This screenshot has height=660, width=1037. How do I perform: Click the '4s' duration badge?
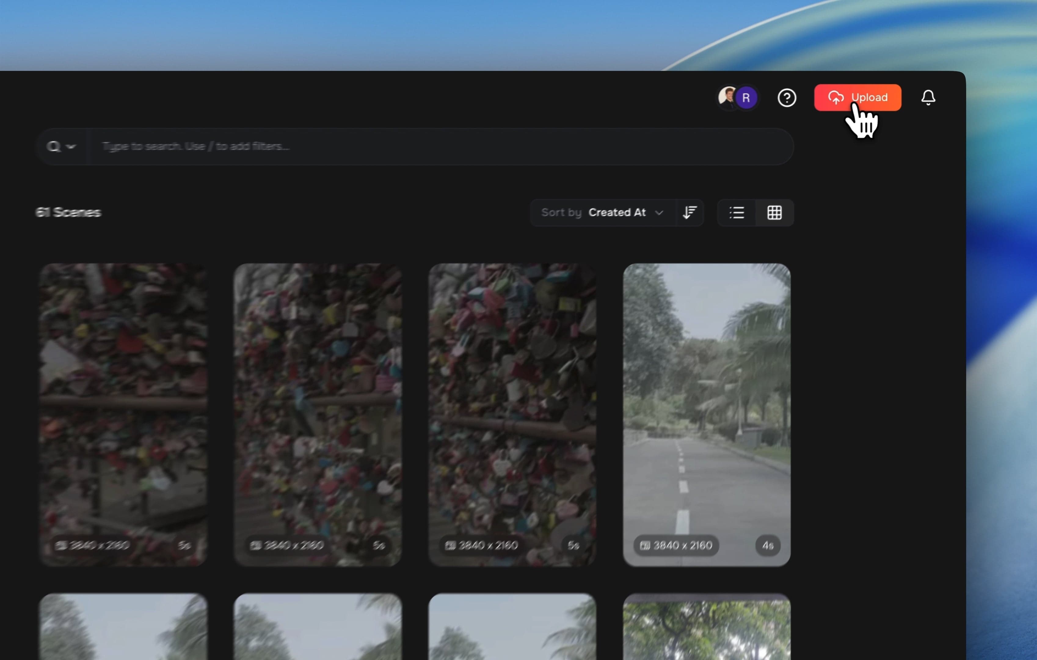[768, 545]
